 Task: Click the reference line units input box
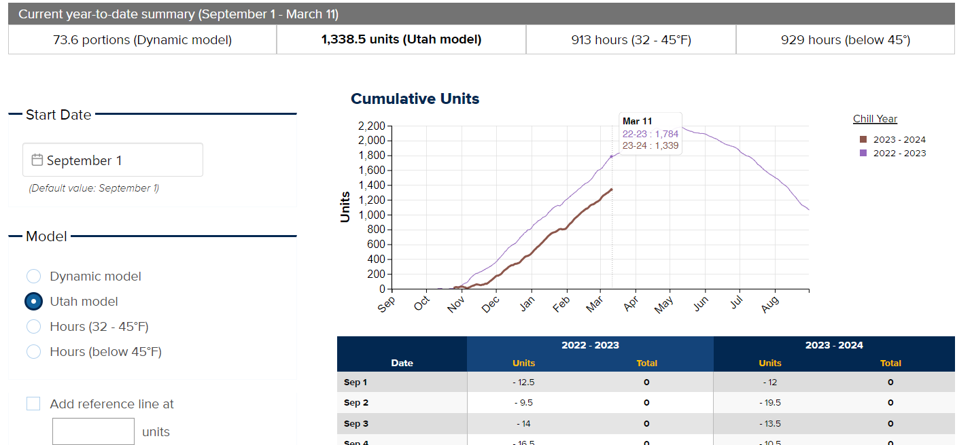tap(93, 431)
